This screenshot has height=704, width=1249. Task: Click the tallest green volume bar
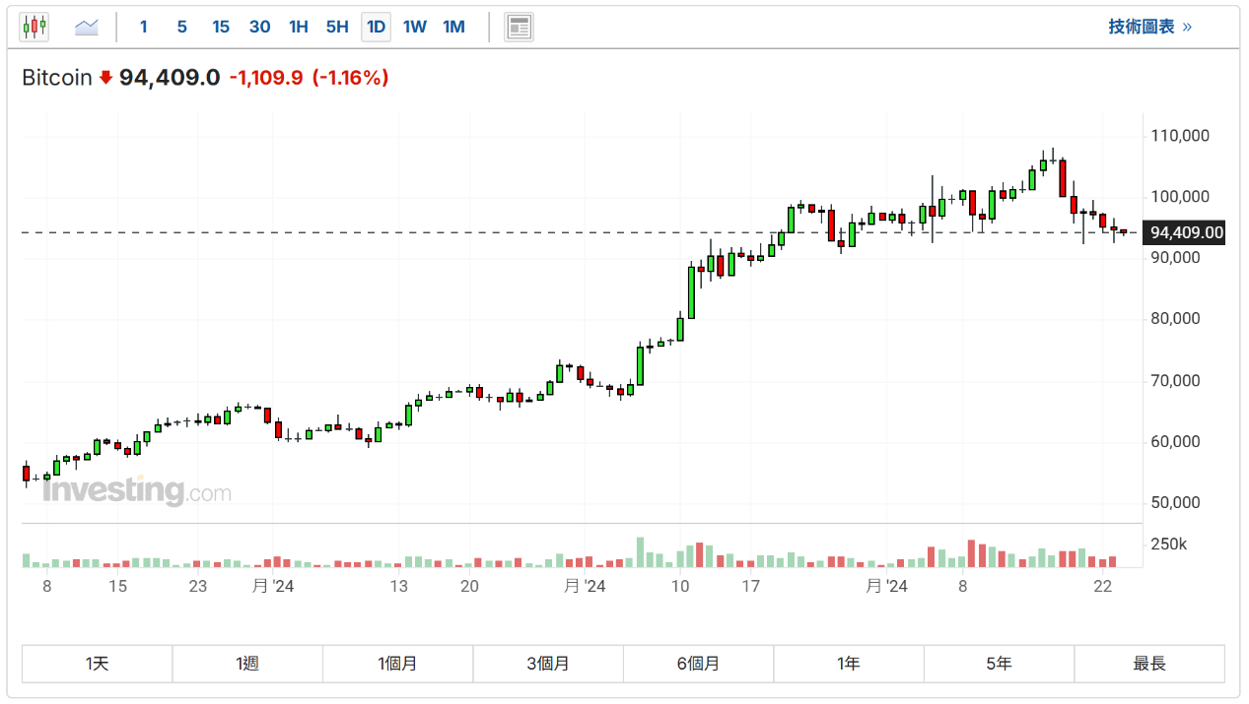[x=640, y=553]
